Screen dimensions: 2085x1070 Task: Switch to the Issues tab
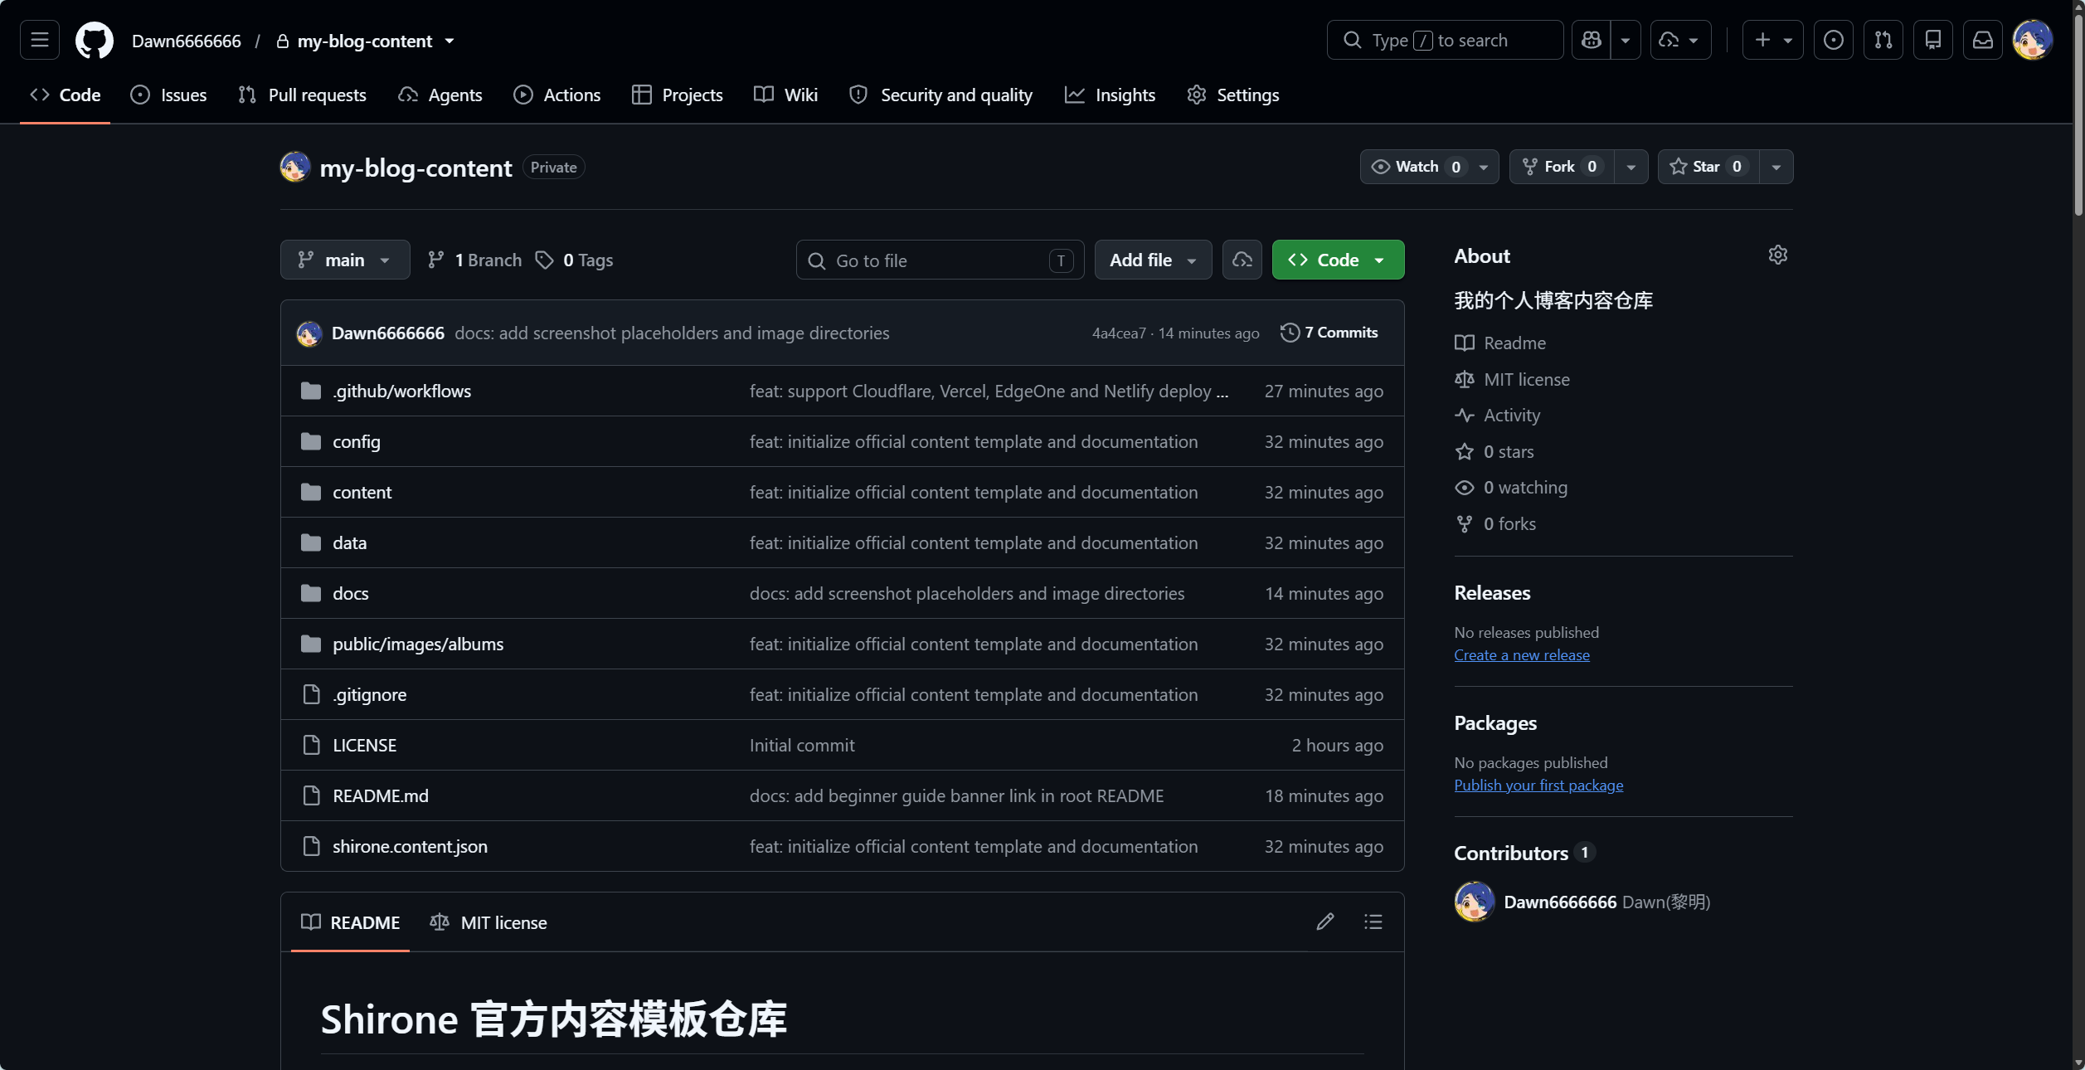pyautogui.click(x=168, y=95)
